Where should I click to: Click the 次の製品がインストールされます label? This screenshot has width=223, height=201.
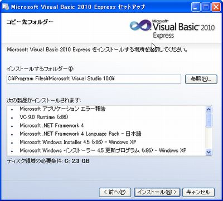pyautogui.click(x=44, y=101)
